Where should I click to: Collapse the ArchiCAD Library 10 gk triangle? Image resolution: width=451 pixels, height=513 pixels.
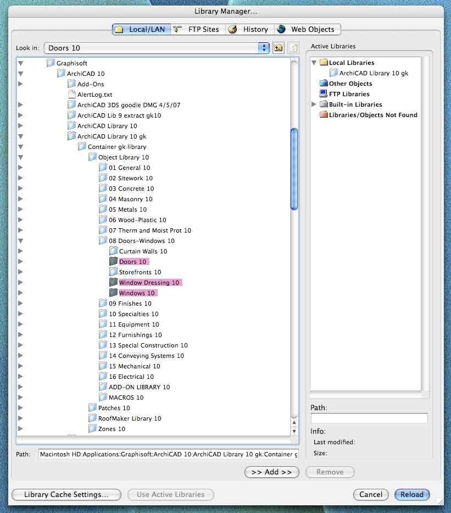click(20, 136)
